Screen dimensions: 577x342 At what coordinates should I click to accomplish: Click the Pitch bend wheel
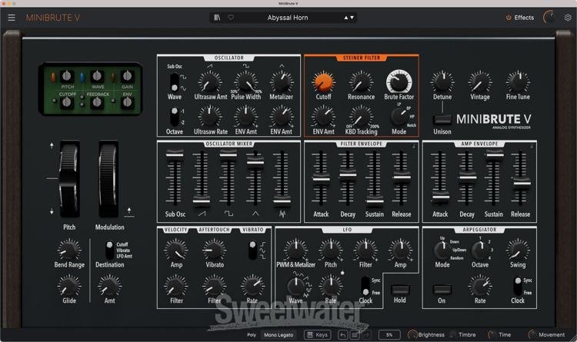point(69,179)
